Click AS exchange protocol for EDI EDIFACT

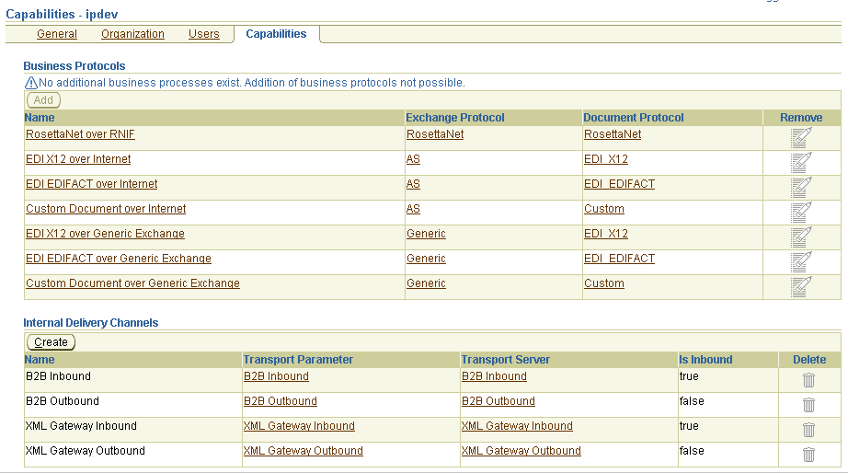tap(413, 184)
